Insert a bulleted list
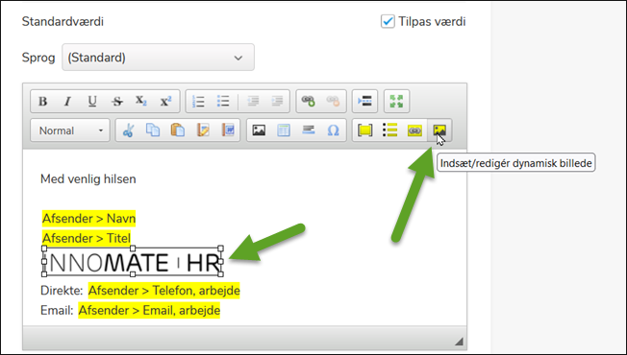Screen dimensions: 627x355 pos(223,102)
